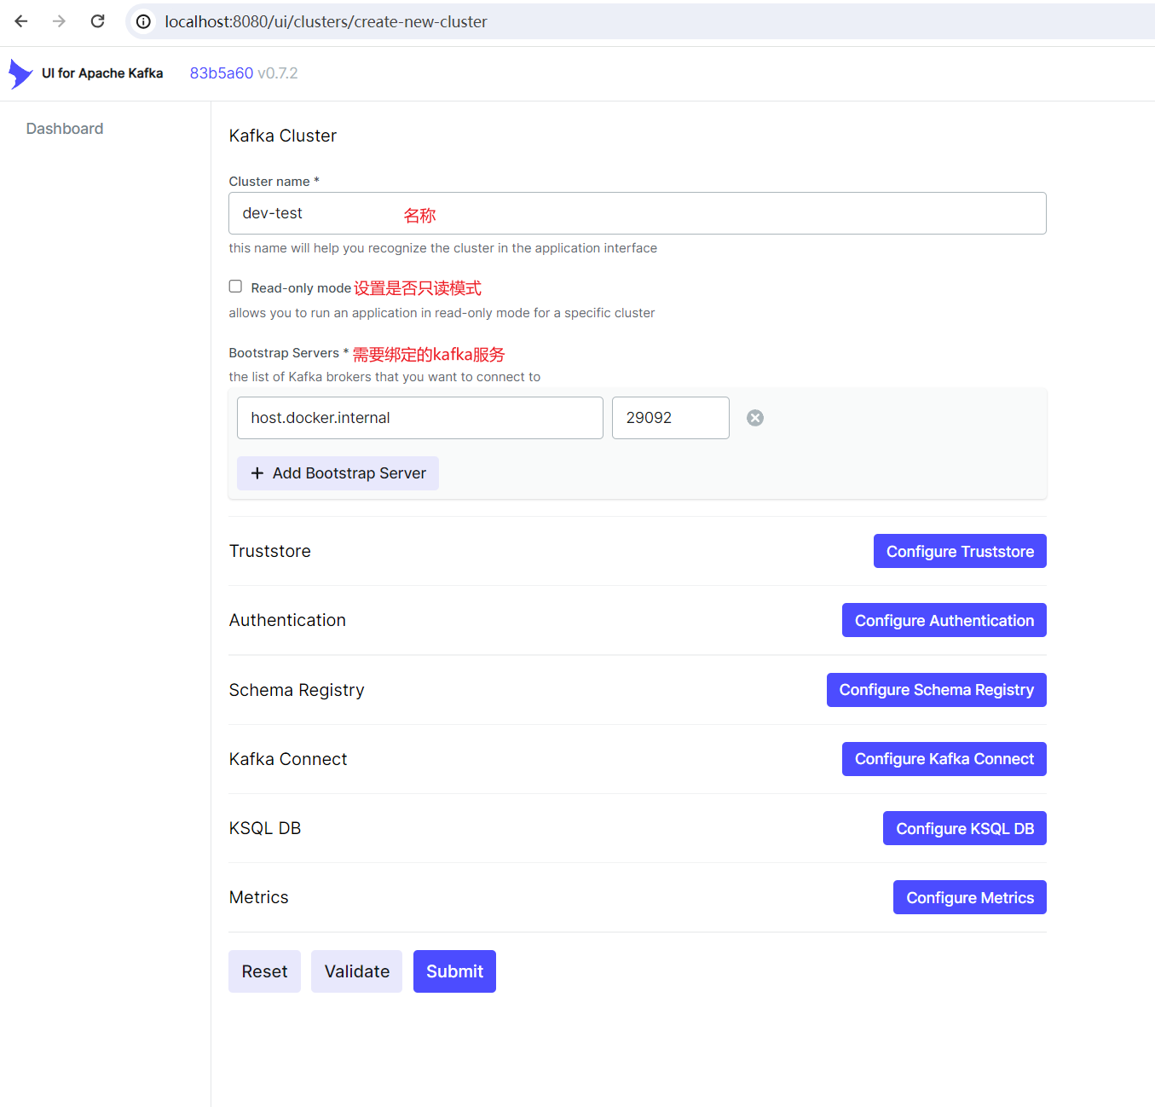
Task: Click Configure Truststore button
Action: coord(960,551)
